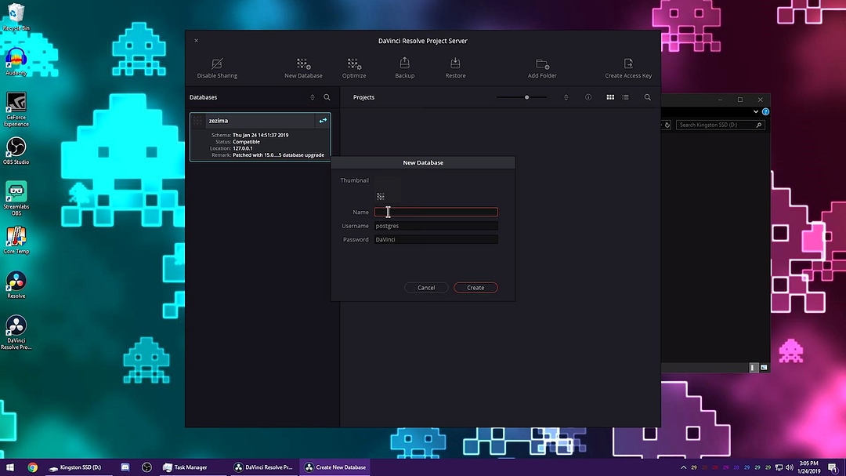
Task: Open the Create New Database taskbar window
Action: tap(334, 467)
